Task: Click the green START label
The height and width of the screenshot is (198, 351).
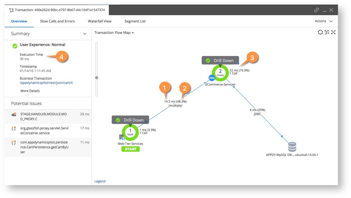Action: [130, 149]
